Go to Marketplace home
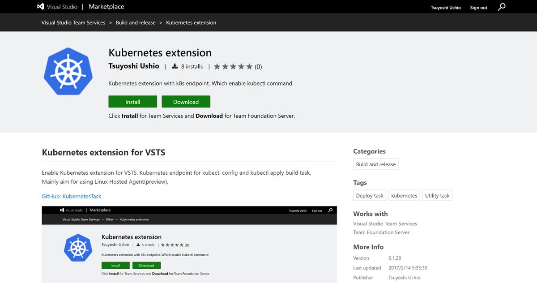 click(x=107, y=7)
